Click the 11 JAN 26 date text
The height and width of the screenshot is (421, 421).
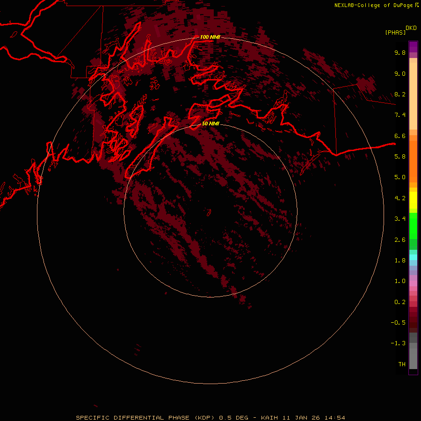coord(302,418)
